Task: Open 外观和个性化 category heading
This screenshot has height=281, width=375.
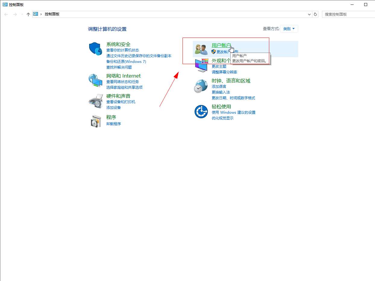Action: click(x=221, y=61)
